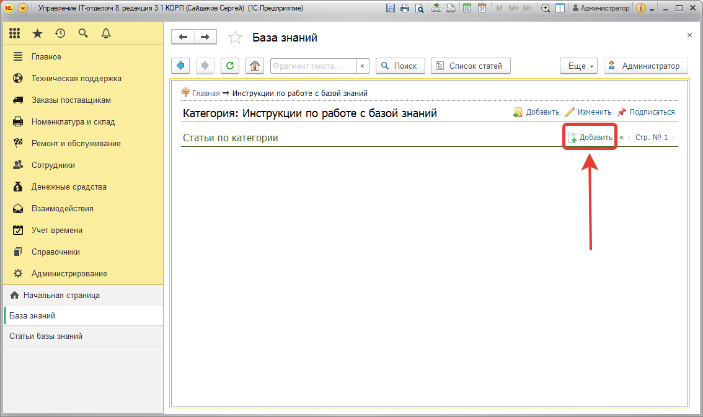The height and width of the screenshot is (417, 703).
Task: Open the Calendar icon in the title bar
Action: 482,8
